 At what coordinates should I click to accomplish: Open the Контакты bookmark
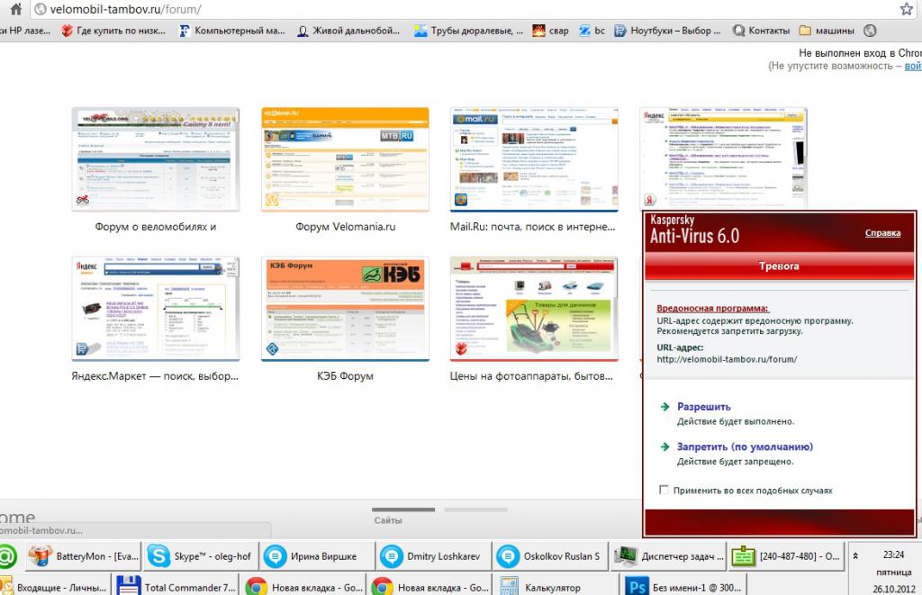pos(761,31)
